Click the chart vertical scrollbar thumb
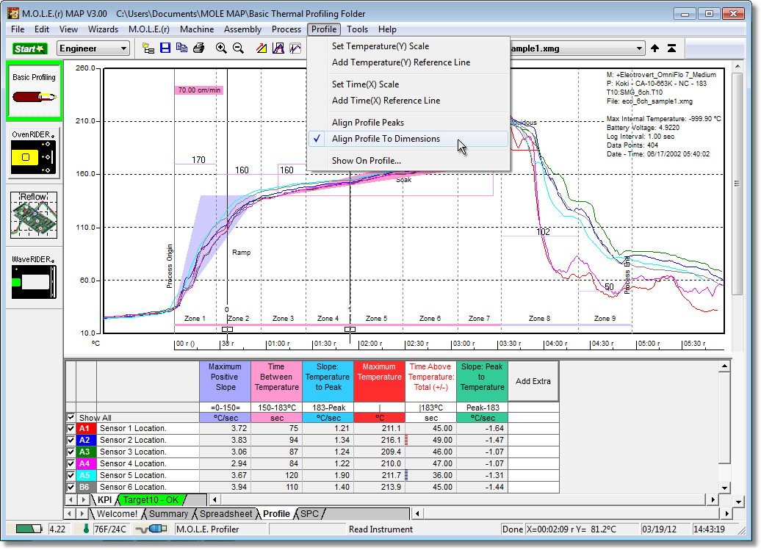 pos(737,184)
